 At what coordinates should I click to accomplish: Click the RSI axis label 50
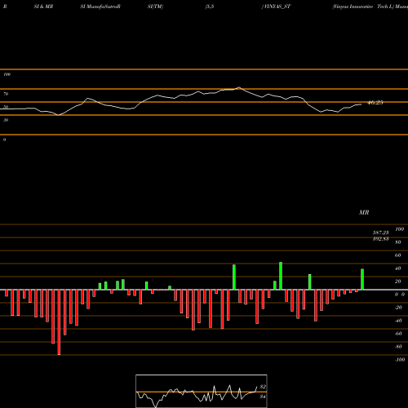tap(6, 107)
